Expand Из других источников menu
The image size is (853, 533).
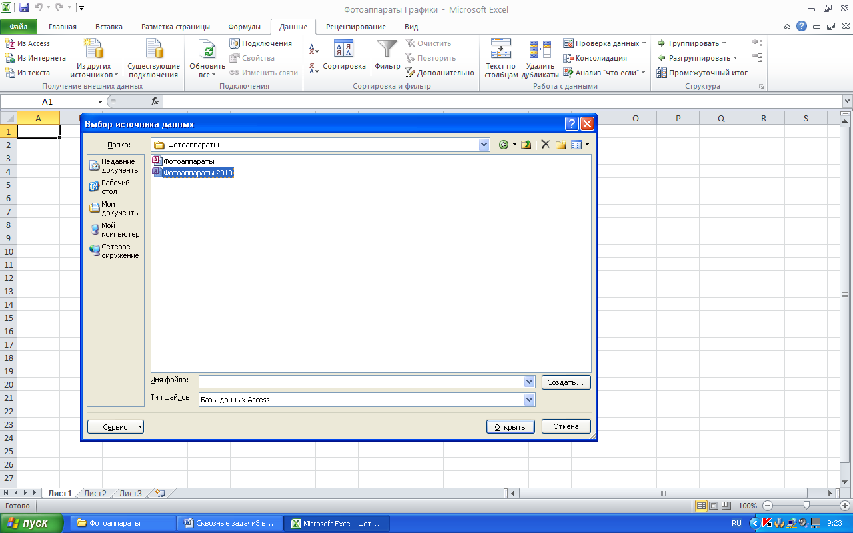94,59
